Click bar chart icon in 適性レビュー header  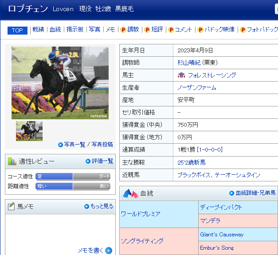click(12, 161)
